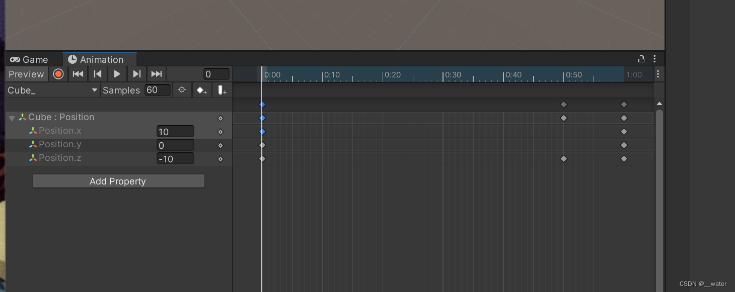
Task: Select Cube : Position keyframe at 0:50
Action: [564, 118]
